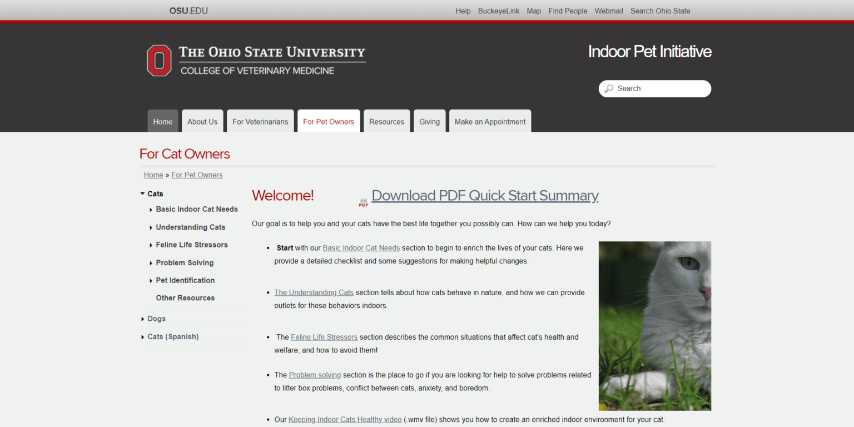Click the magnifying glass in the search box
This screenshot has width=854, height=427.
pyautogui.click(x=609, y=88)
